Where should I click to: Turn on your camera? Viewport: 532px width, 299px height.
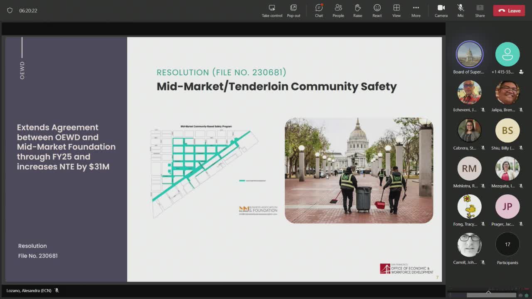(441, 10)
